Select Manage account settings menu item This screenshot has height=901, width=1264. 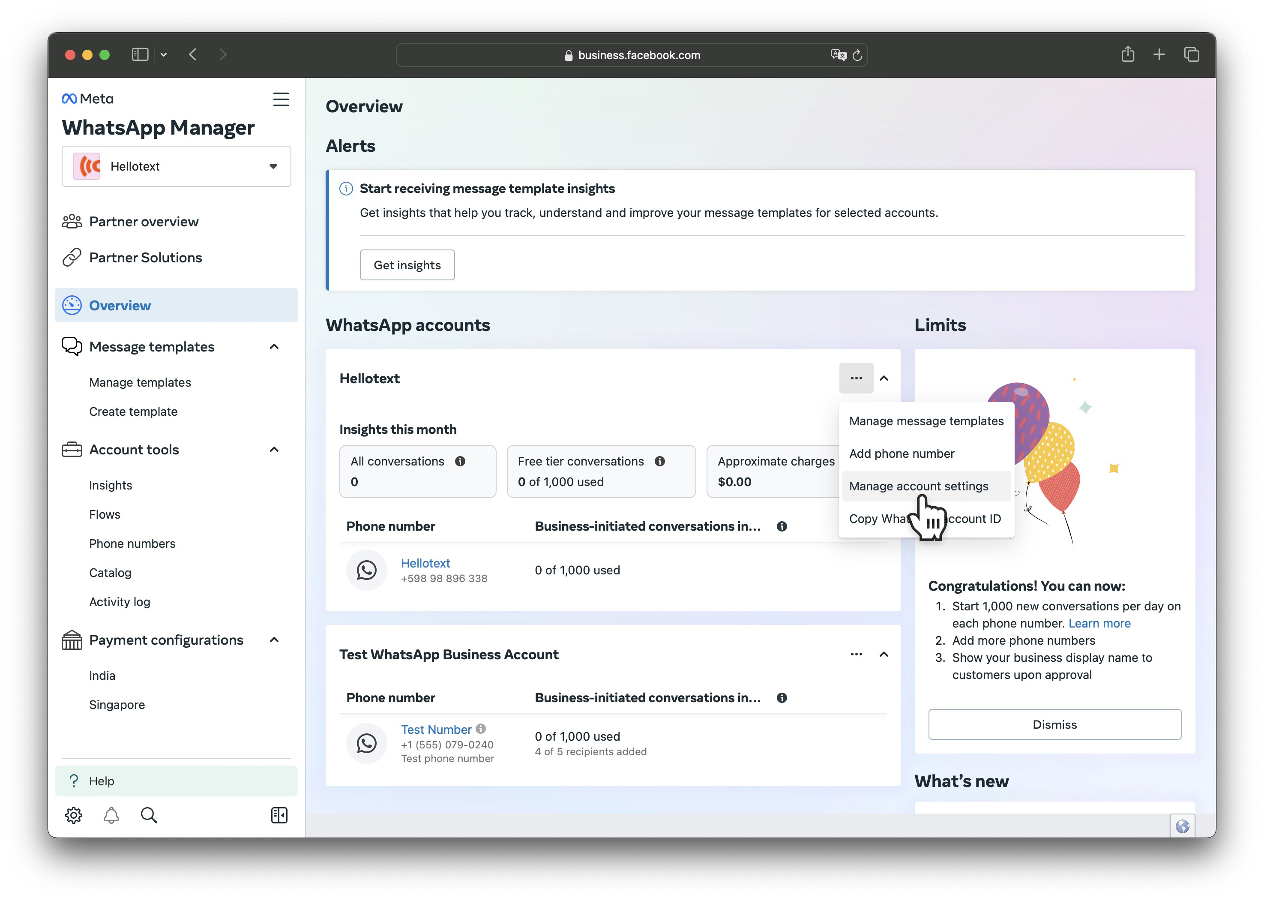pos(926,486)
